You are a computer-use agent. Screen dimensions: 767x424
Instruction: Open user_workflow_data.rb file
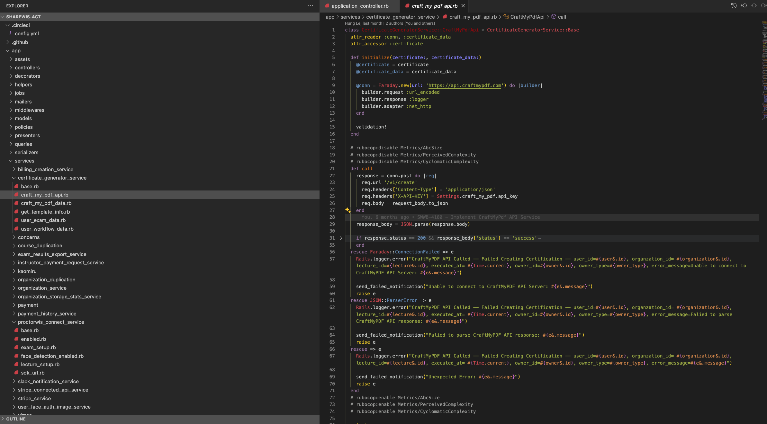coord(160,229)
